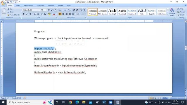Screen dimensions: 187x105
Task: Open the Change Case dropdown
Action: click(45, 14)
